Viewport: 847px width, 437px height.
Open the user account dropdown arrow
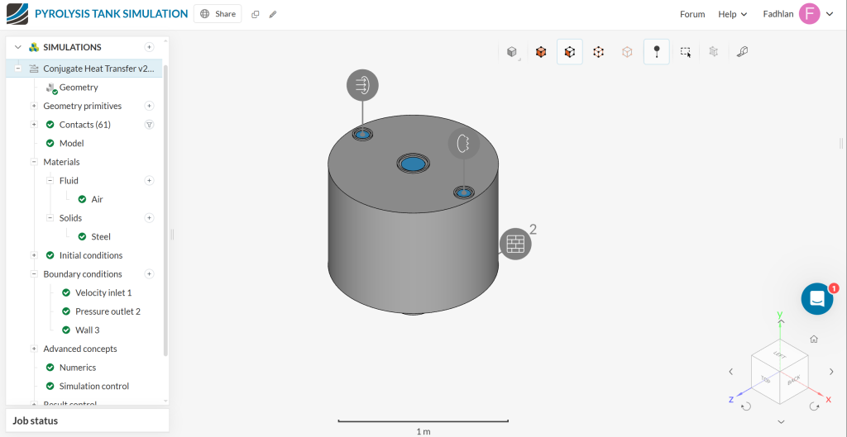tap(830, 14)
